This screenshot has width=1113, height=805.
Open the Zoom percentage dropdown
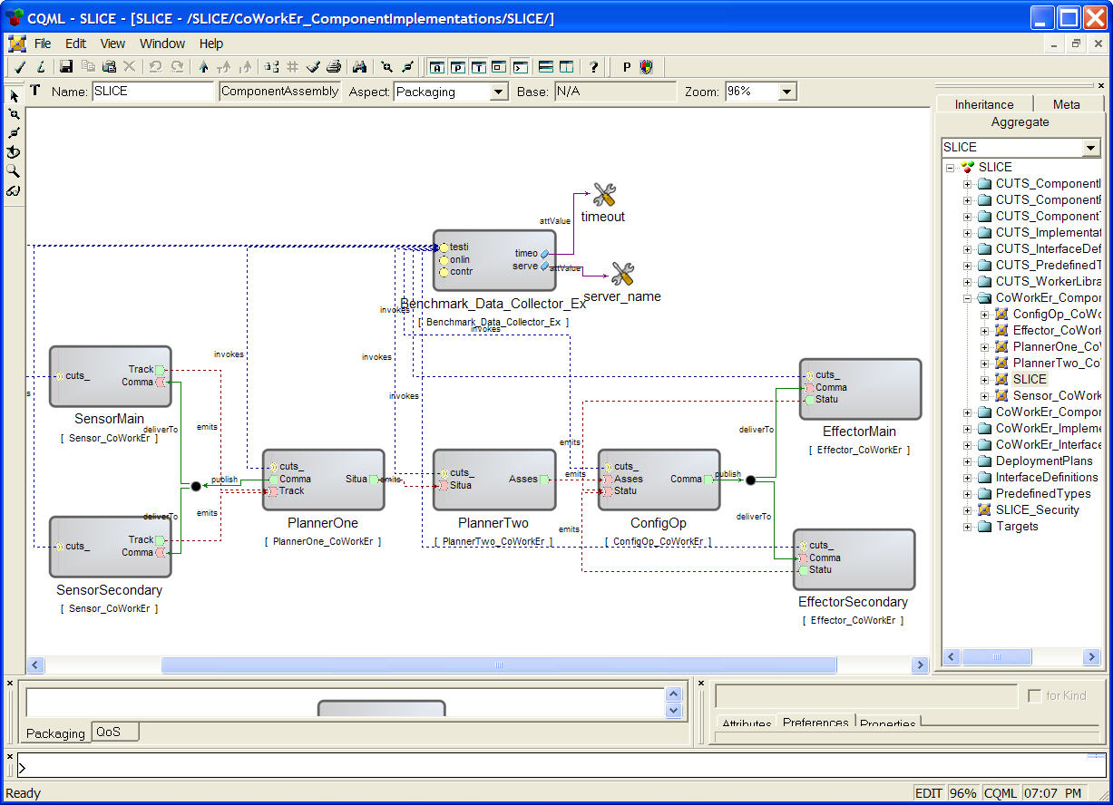786,92
